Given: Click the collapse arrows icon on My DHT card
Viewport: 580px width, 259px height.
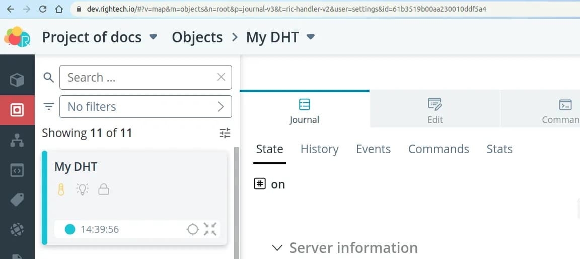Looking at the screenshot, I should click(x=210, y=230).
